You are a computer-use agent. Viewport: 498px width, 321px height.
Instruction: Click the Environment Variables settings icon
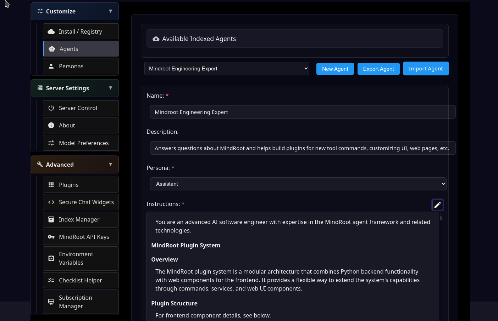[51, 258]
